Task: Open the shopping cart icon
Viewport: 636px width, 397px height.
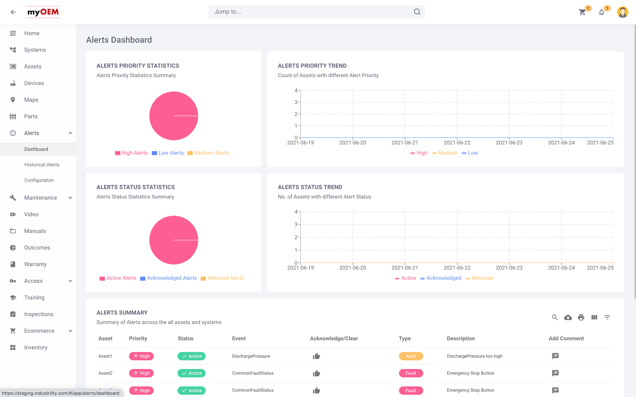Action: (x=582, y=12)
